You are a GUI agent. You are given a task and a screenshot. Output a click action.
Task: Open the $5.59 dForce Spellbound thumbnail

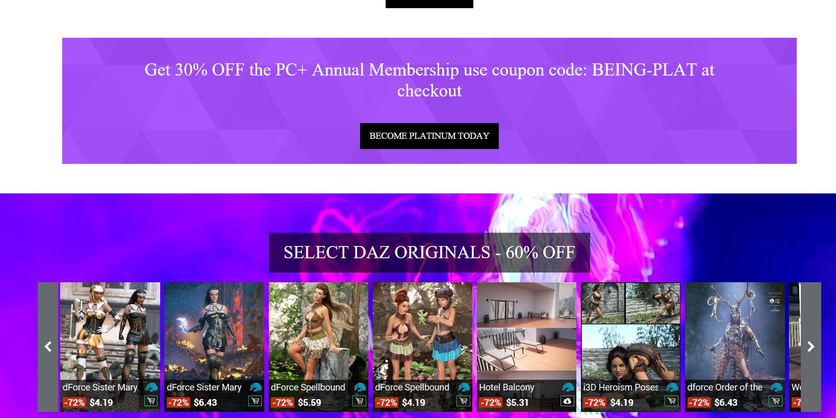pyautogui.click(x=318, y=331)
